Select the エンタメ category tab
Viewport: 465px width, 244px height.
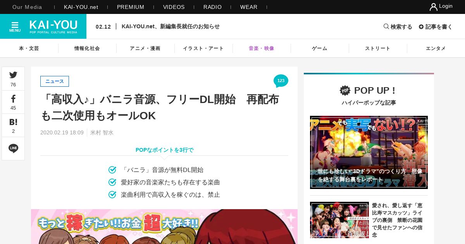click(436, 48)
